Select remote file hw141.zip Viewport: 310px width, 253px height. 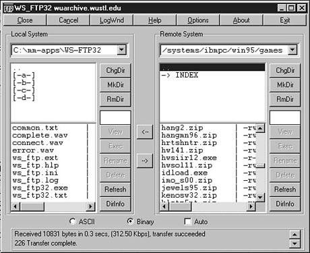coord(182,150)
